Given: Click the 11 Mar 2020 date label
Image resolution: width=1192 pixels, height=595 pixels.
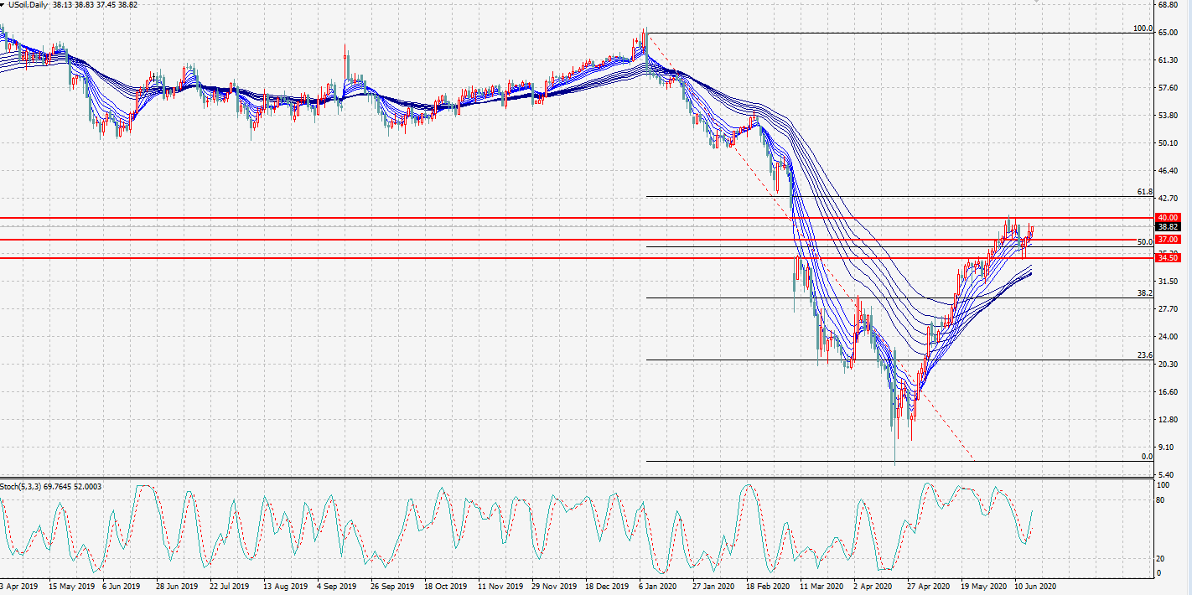Looking at the screenshot, I should 821,587.
